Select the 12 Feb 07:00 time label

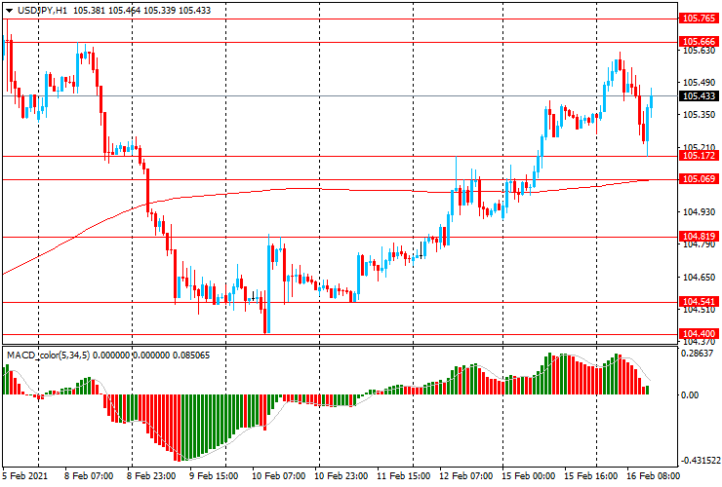coord(466,475)
